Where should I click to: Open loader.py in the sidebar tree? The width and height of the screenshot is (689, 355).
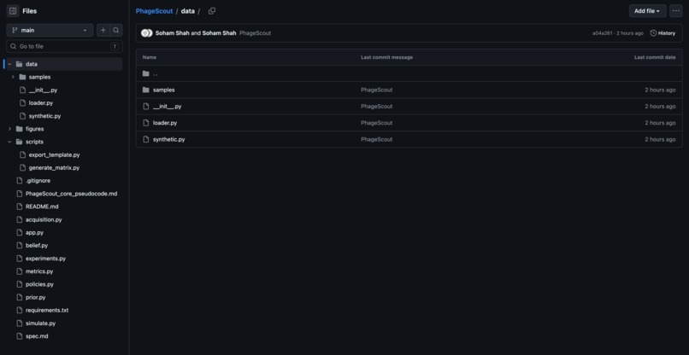41,103
